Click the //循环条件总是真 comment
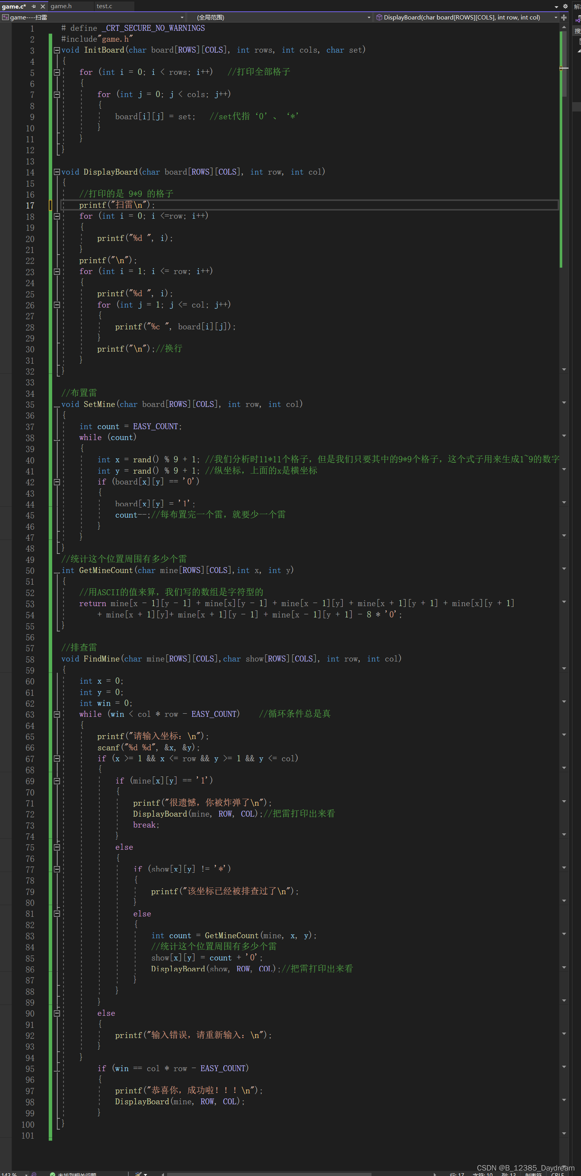Viewport: 581px width, 1176px height. (x=295, y=714)
